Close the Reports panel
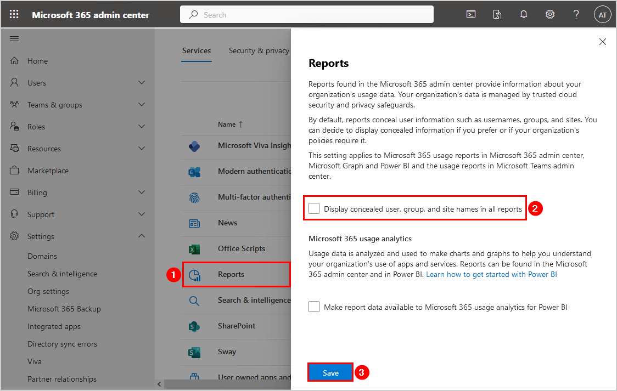The width and height of the screenshot is (617, 391). [602, 42]
